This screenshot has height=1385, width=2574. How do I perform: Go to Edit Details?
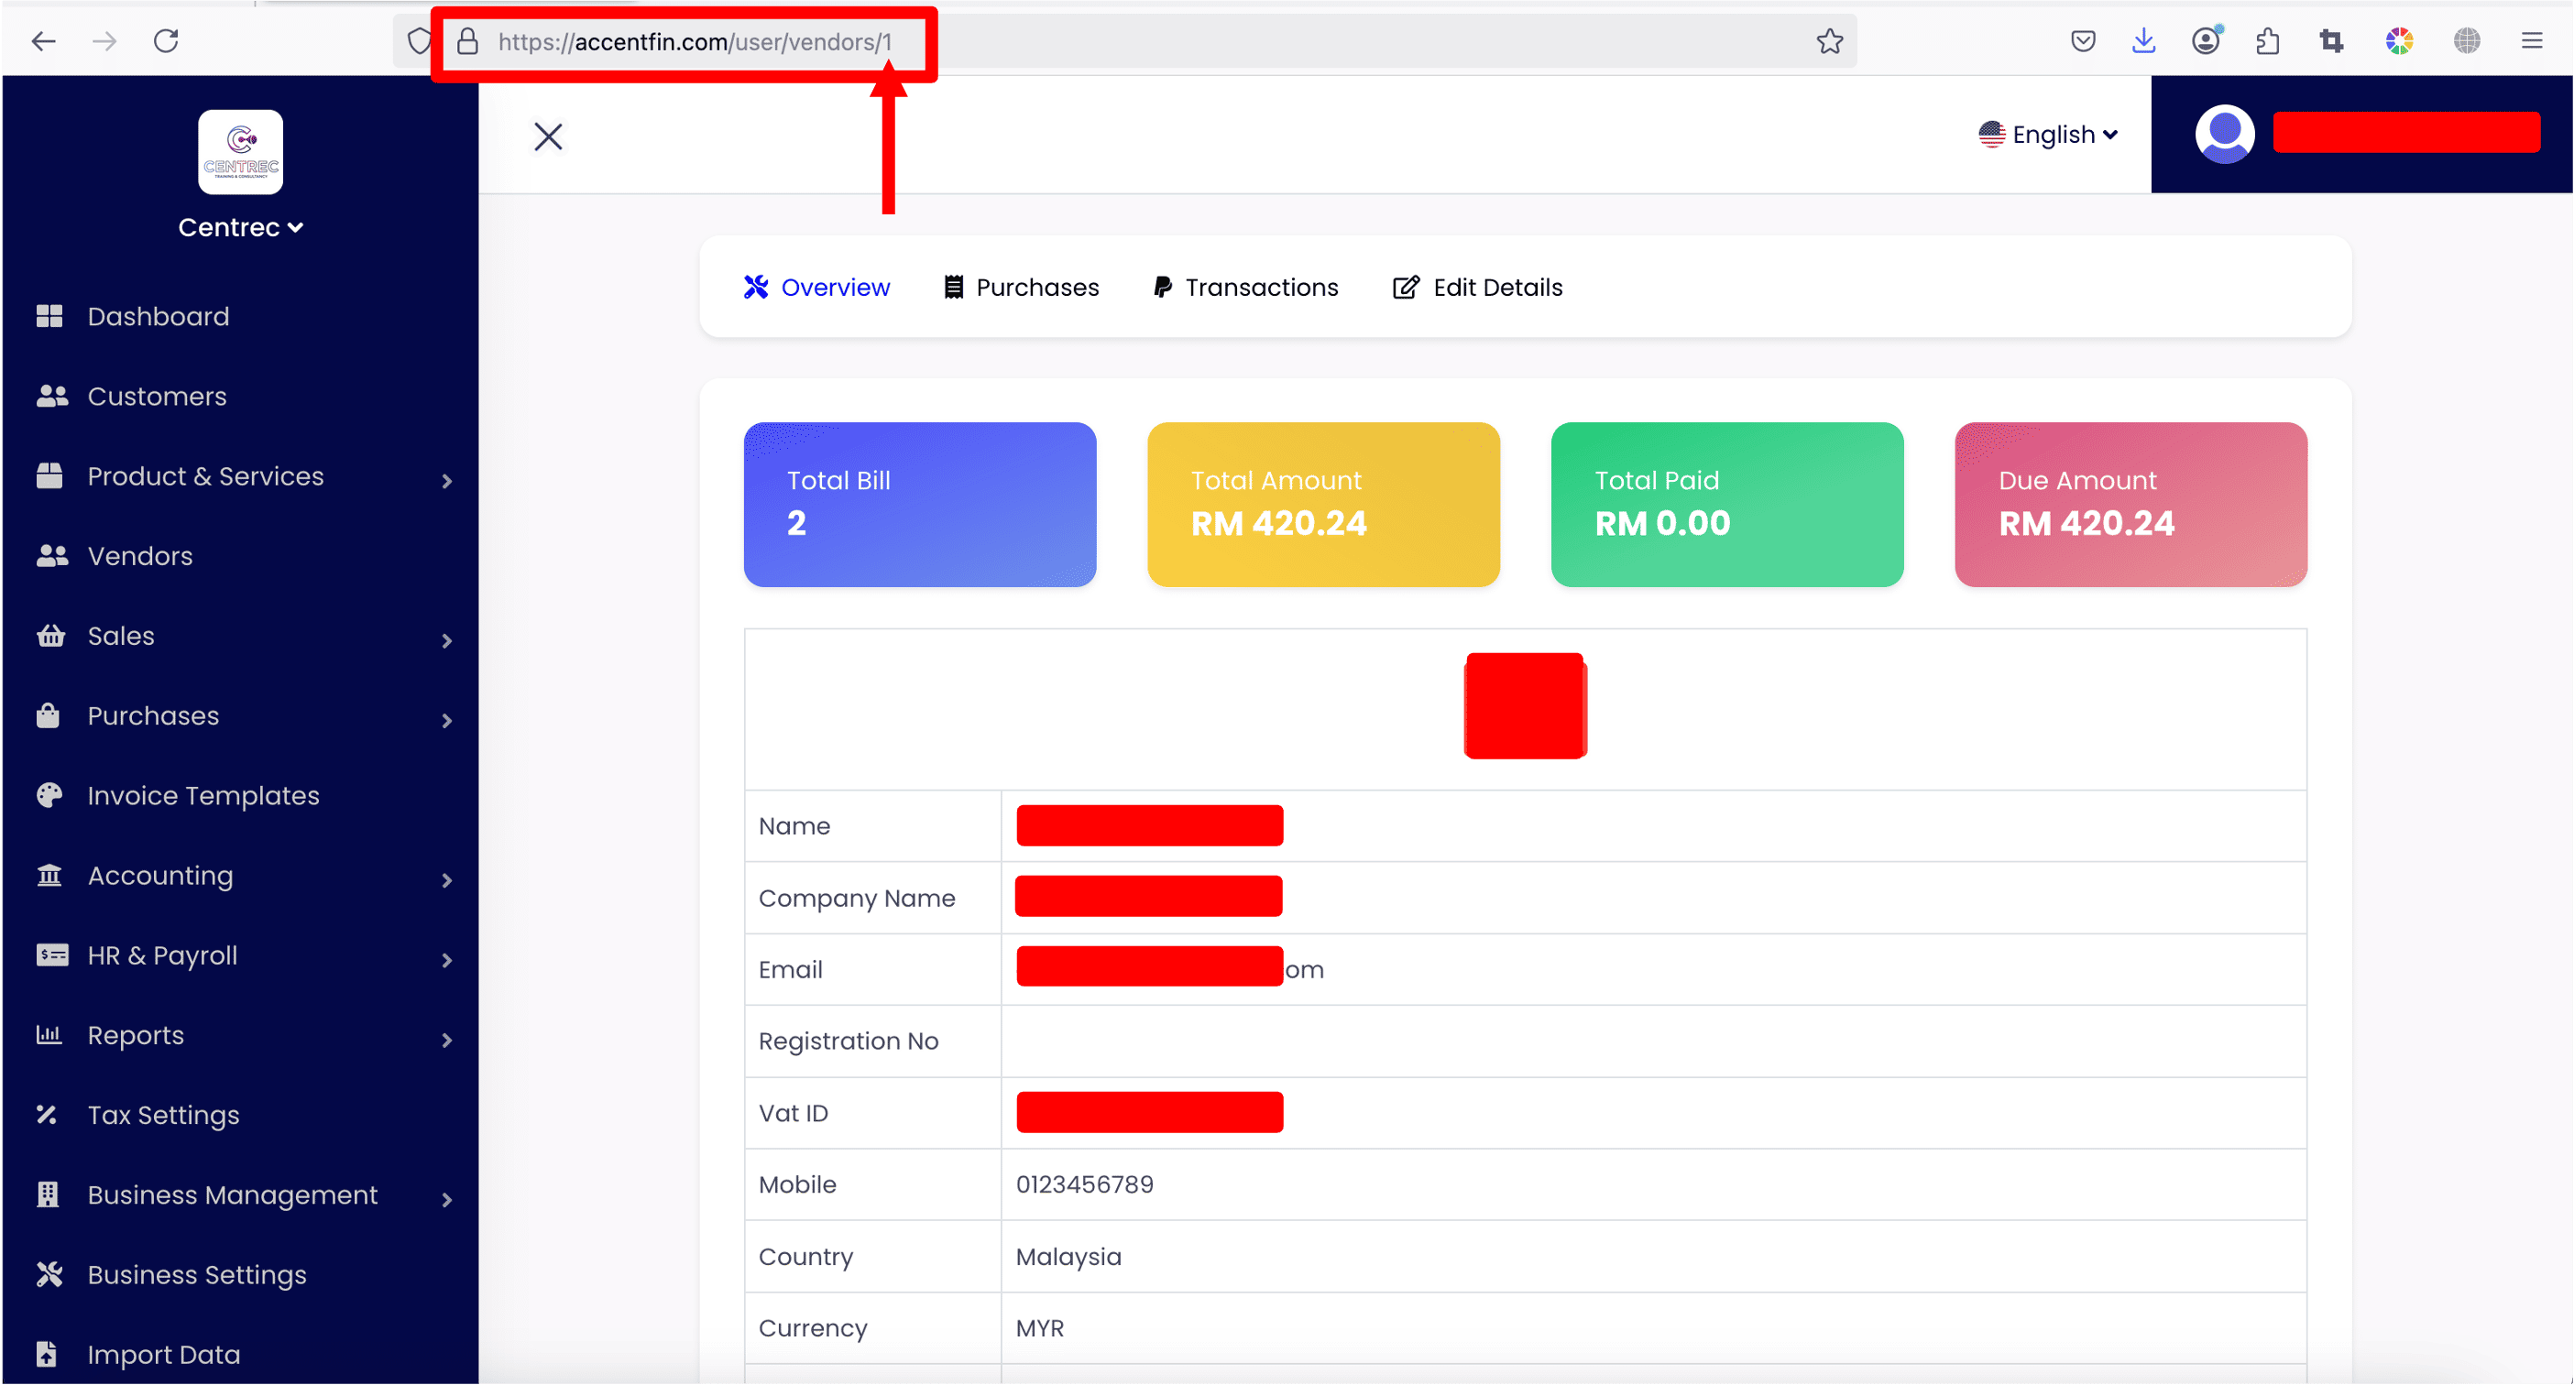click(1478, 288)
